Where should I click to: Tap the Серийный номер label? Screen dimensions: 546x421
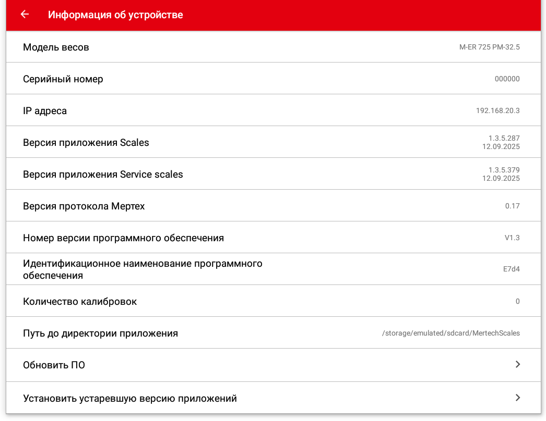[x=63, y=79]
